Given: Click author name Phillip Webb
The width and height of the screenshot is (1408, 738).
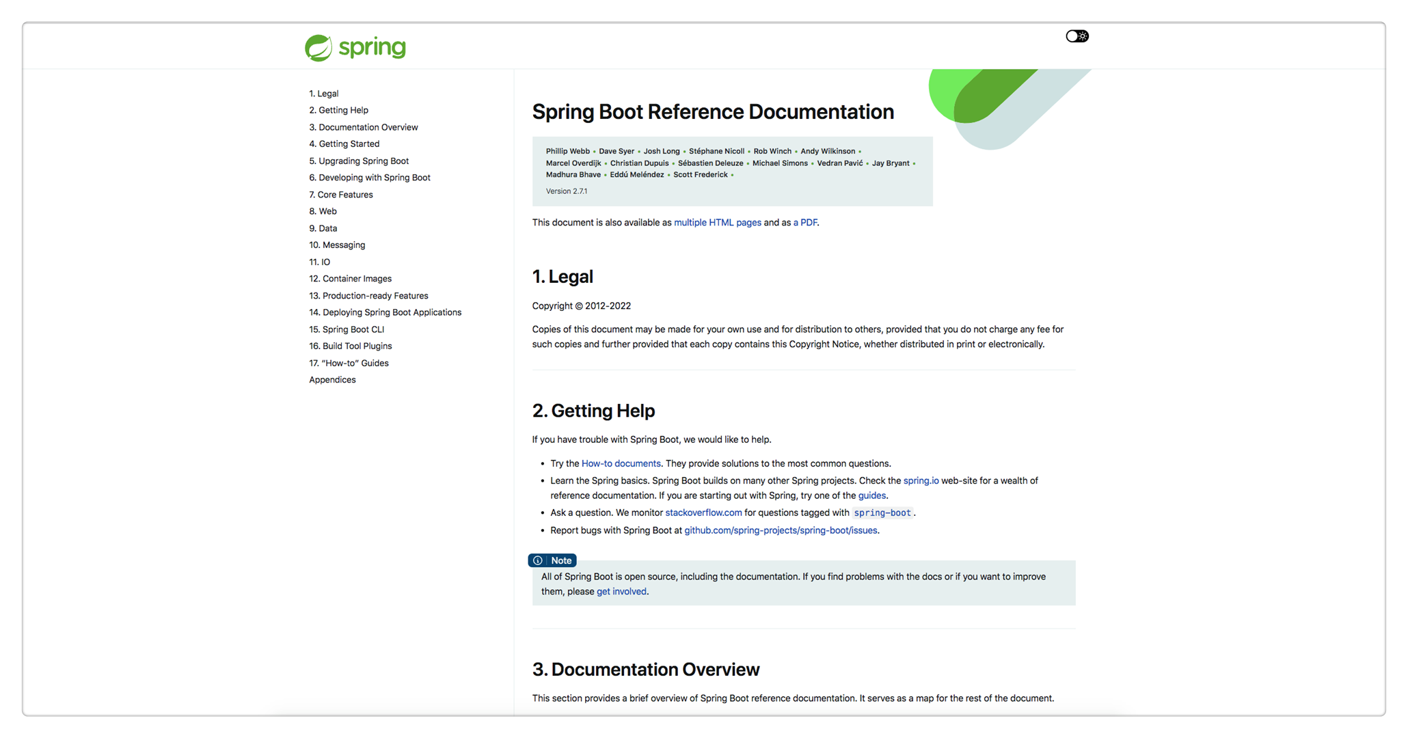Looking at the screenshot, I should click(567, 152).
